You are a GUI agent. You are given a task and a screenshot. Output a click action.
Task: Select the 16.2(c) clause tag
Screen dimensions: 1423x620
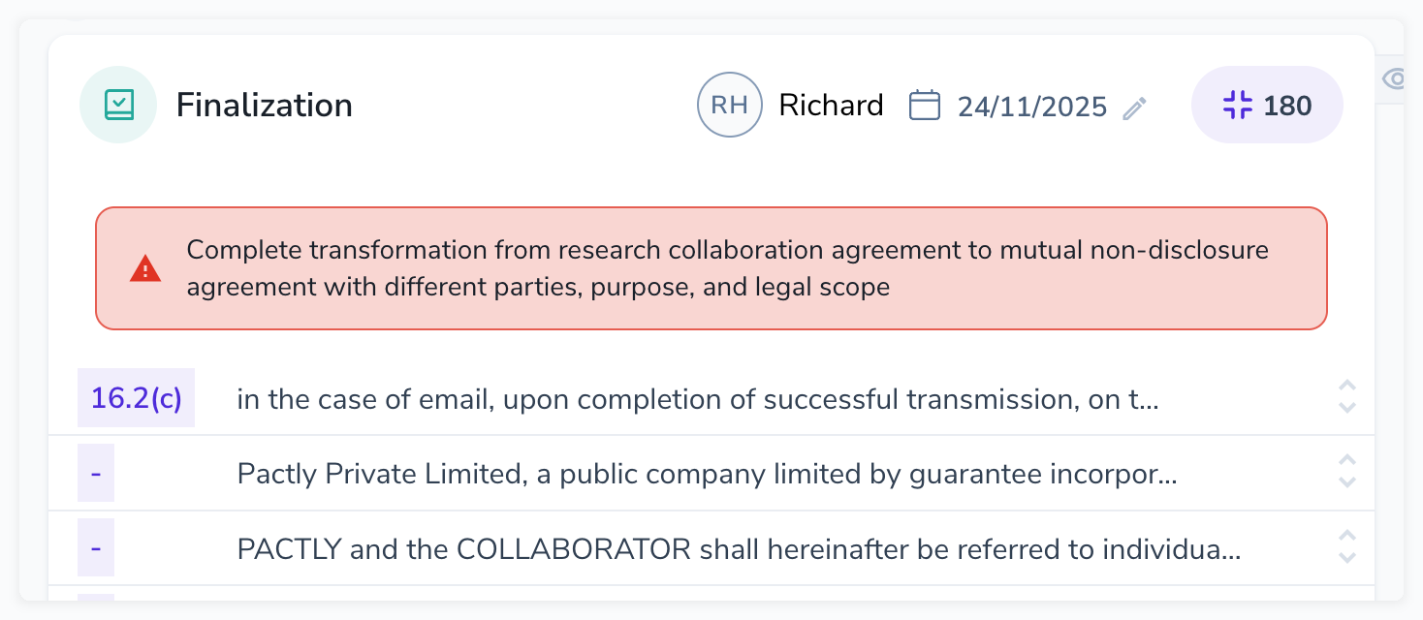[x=136, y=398]
